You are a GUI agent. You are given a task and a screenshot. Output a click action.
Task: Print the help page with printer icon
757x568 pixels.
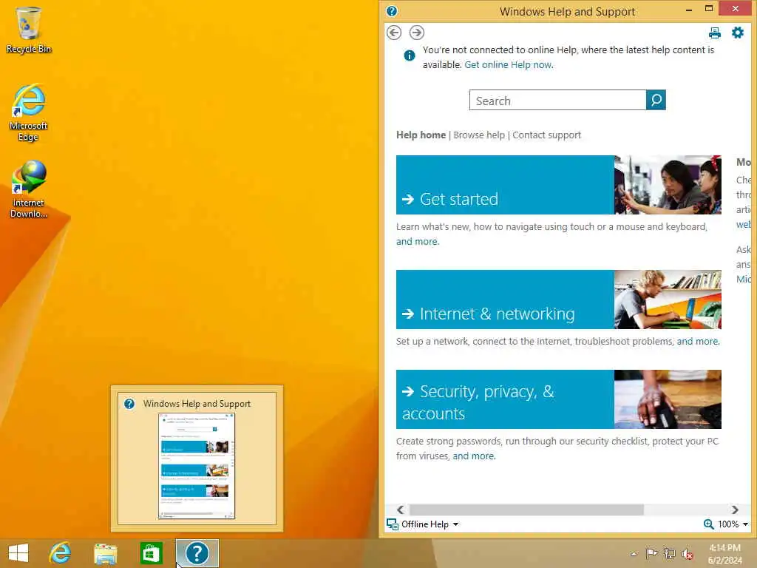pyautogui.click(x=715, y=33)
